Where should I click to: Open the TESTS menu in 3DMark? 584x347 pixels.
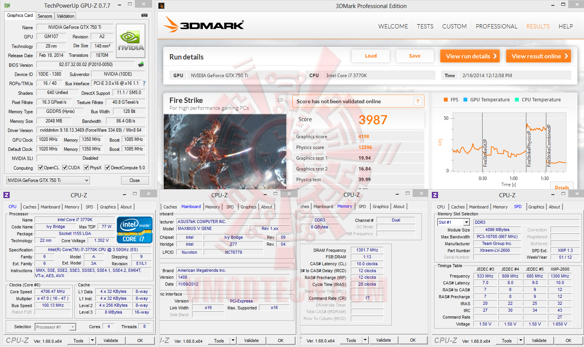(425, 26)
